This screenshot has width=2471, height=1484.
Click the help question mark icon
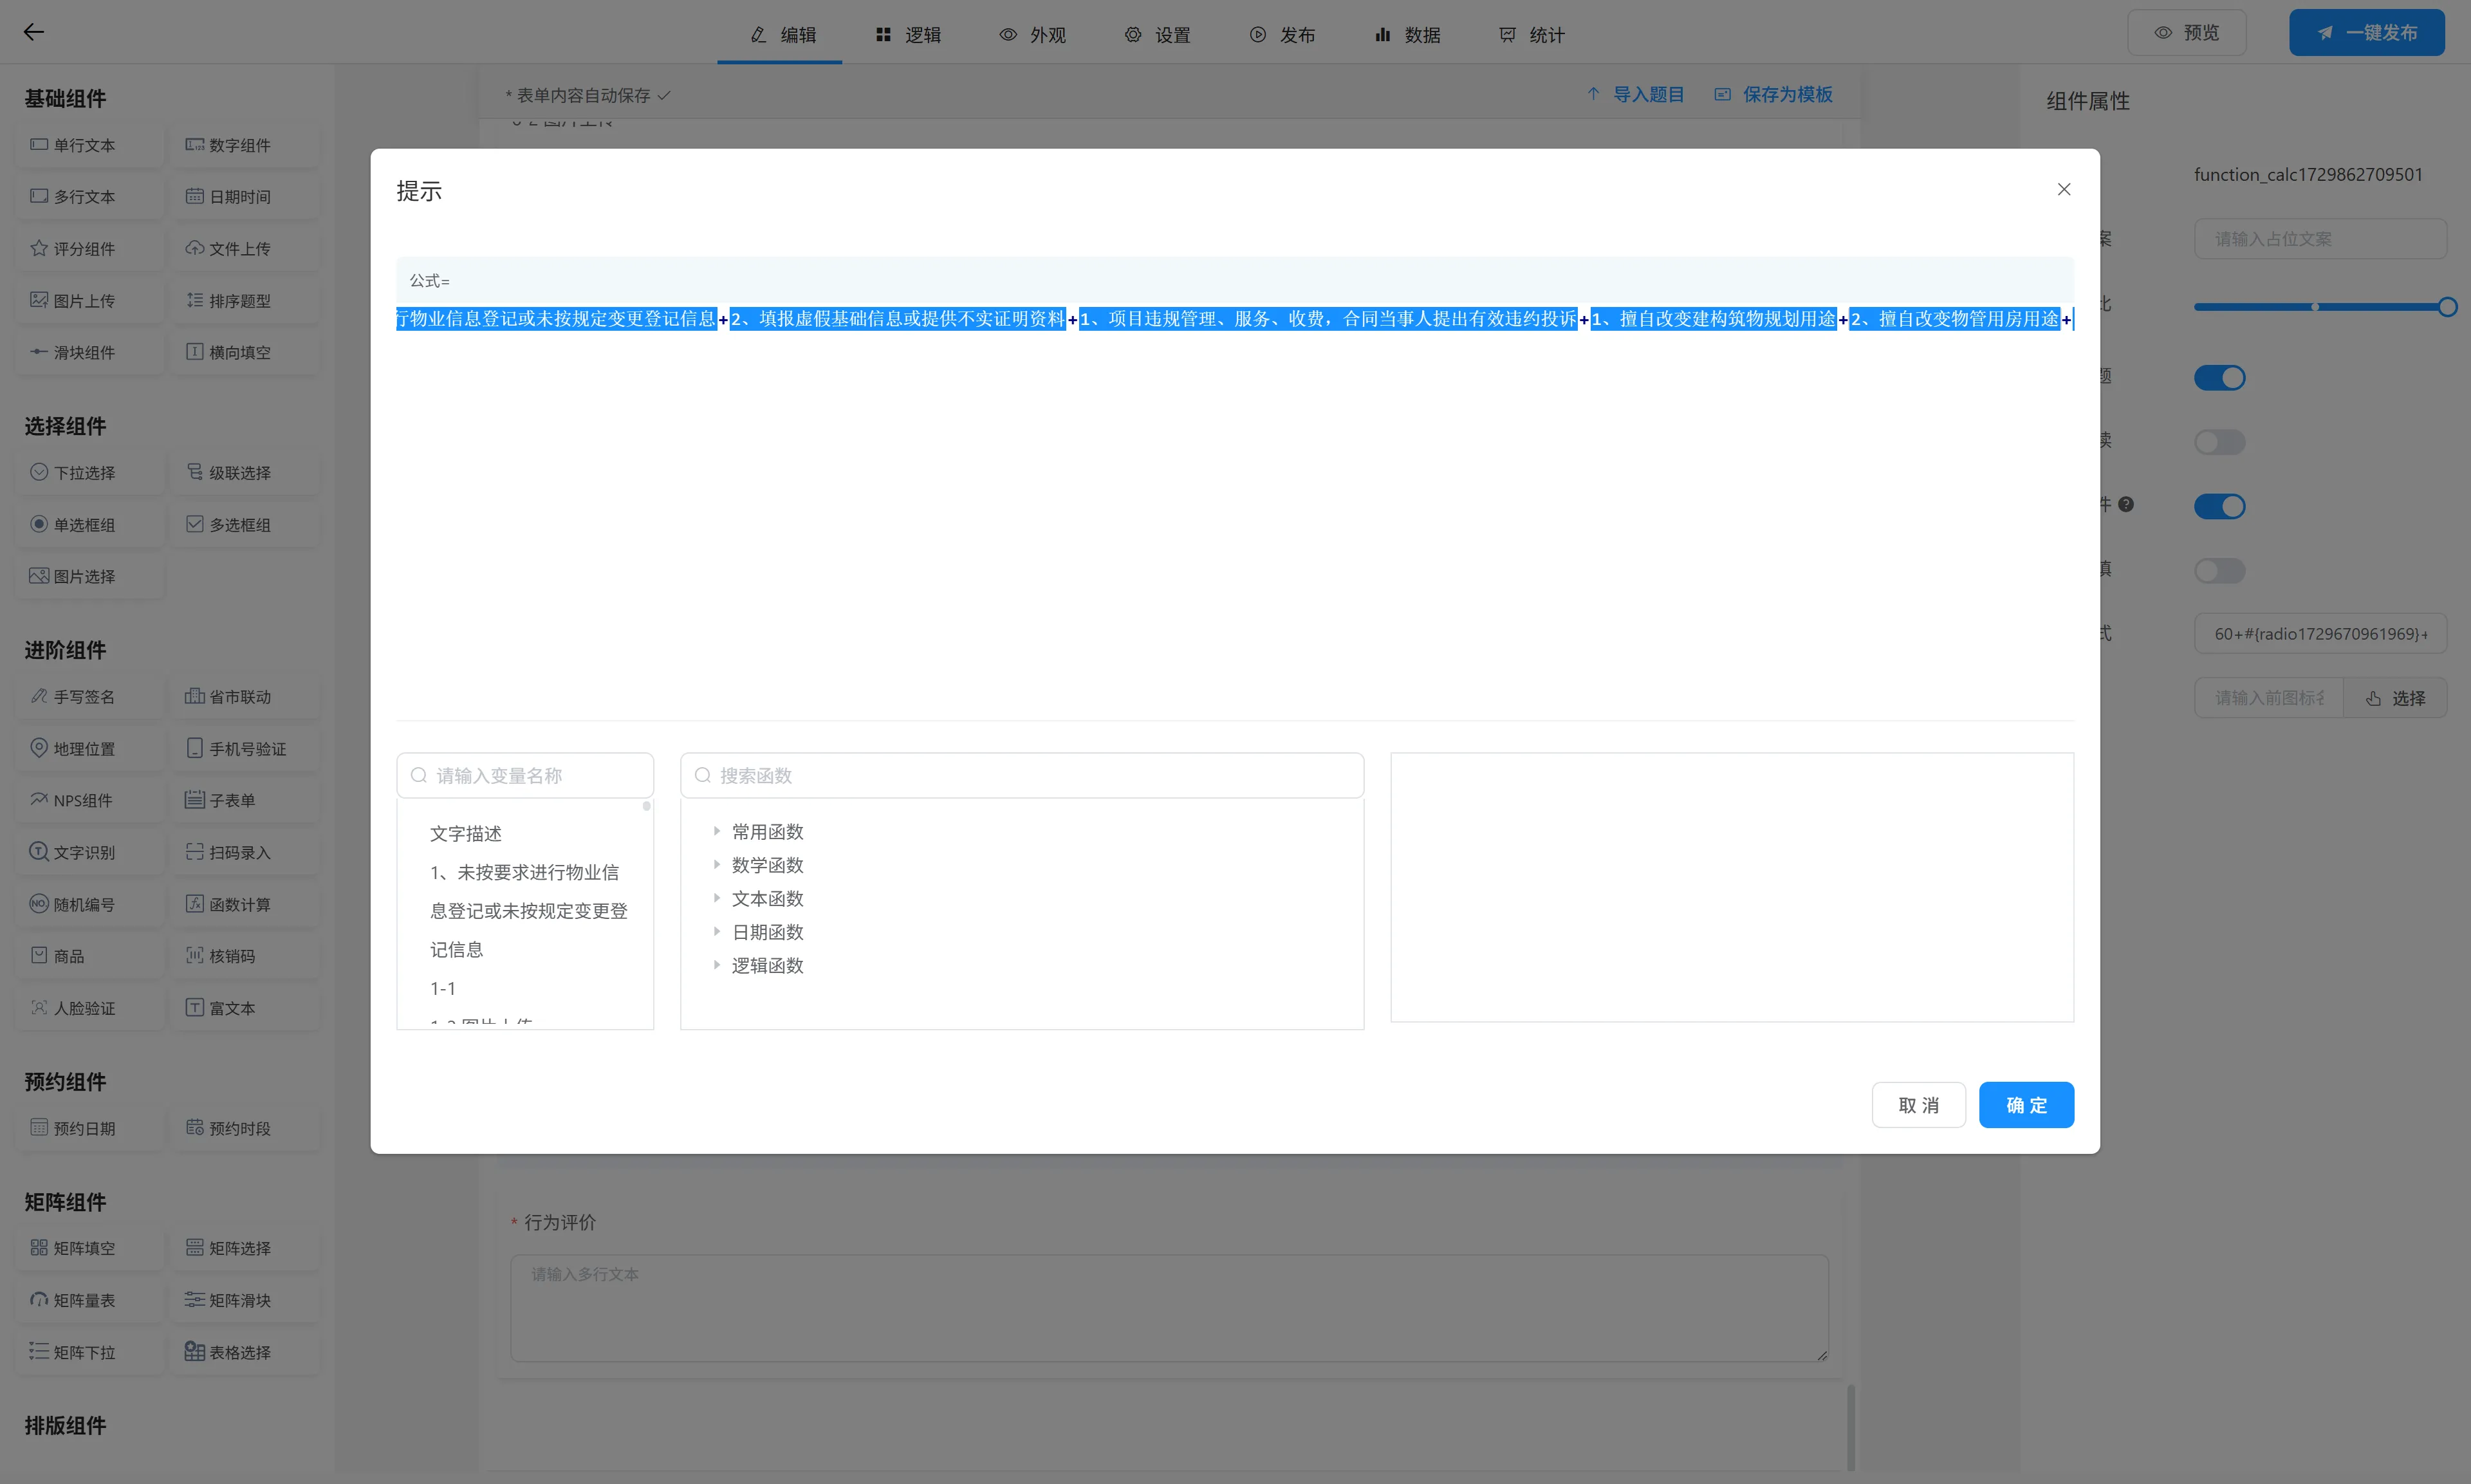2126,504
